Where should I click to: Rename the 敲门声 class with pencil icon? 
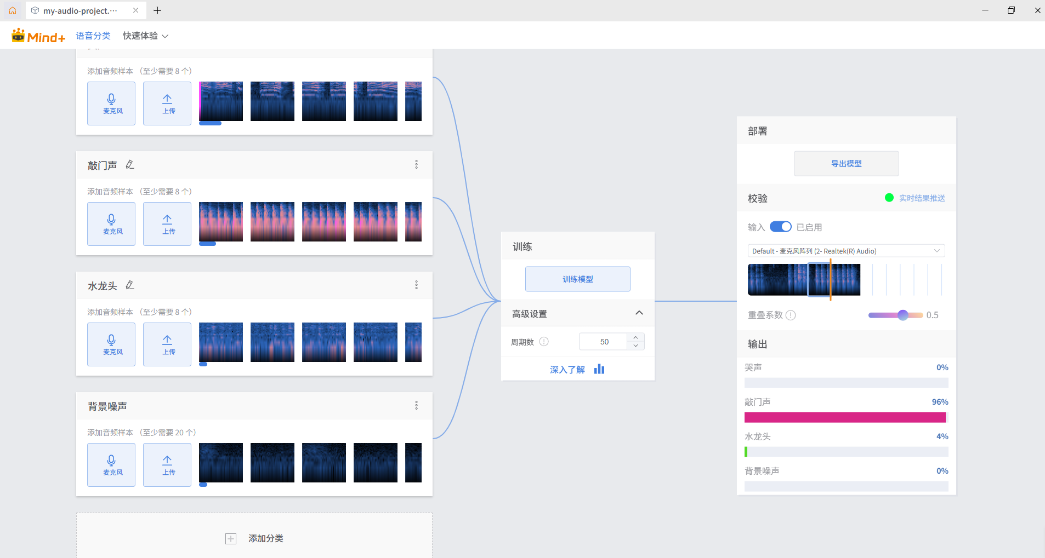click(x=130, y=165)
